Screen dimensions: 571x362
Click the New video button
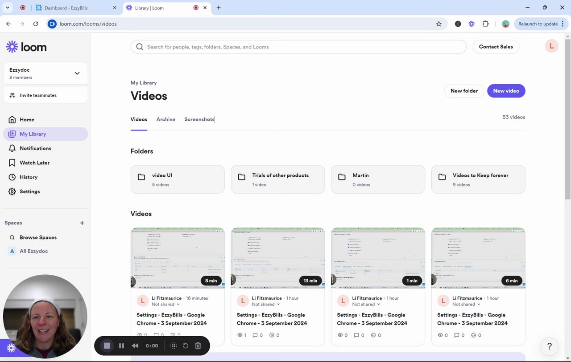point(506,91)
